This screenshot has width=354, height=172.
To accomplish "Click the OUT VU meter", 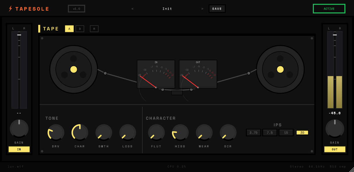I will (x=198, y=74).
